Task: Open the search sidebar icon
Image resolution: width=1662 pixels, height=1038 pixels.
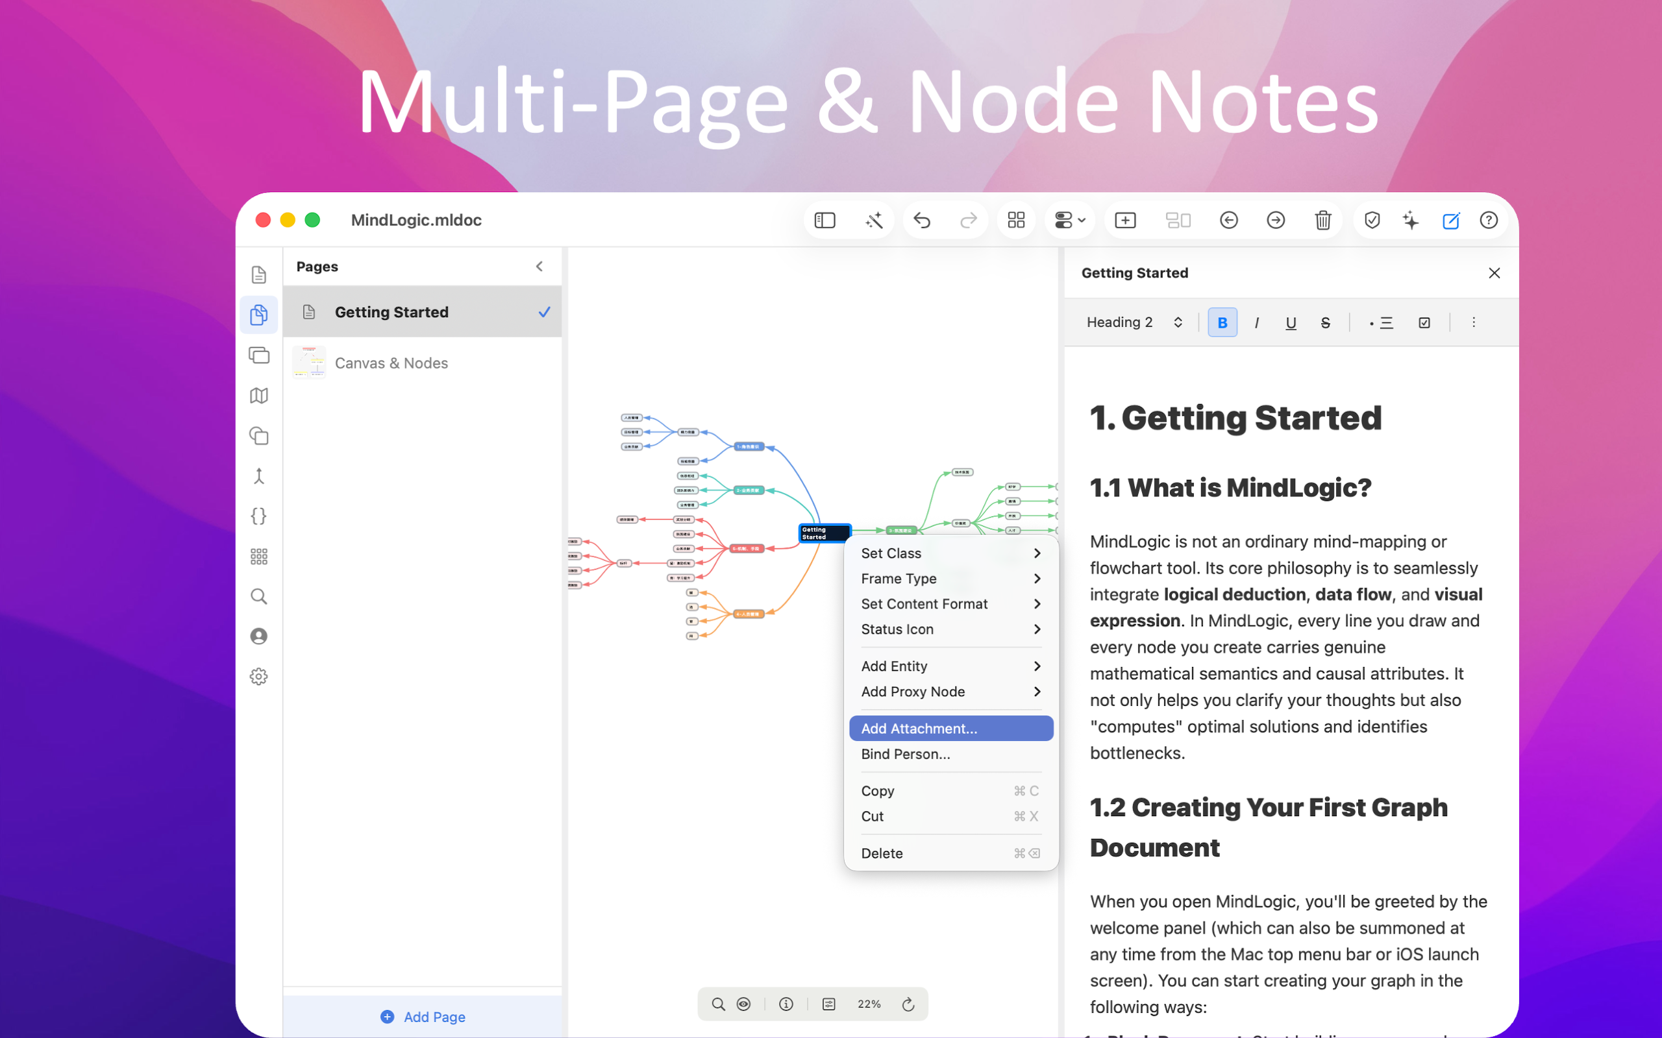Action: (x=259, y=597)
